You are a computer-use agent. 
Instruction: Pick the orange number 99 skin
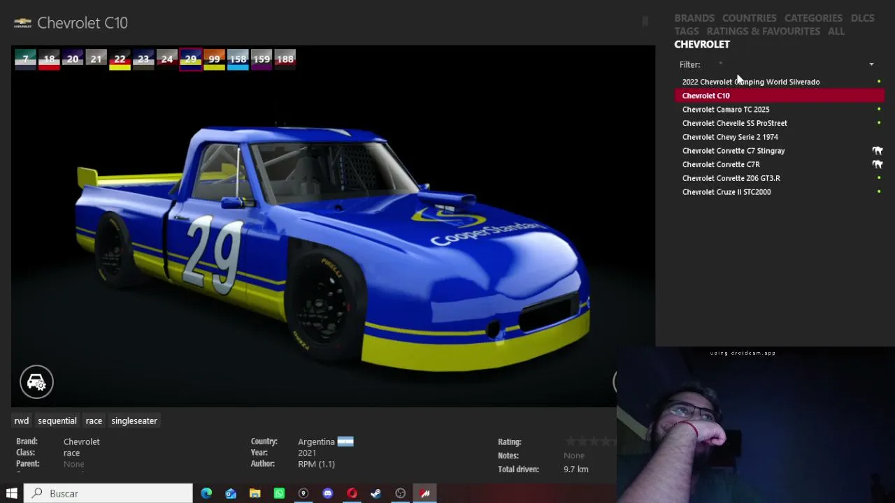pyautogui.click(x=214, y=59)
